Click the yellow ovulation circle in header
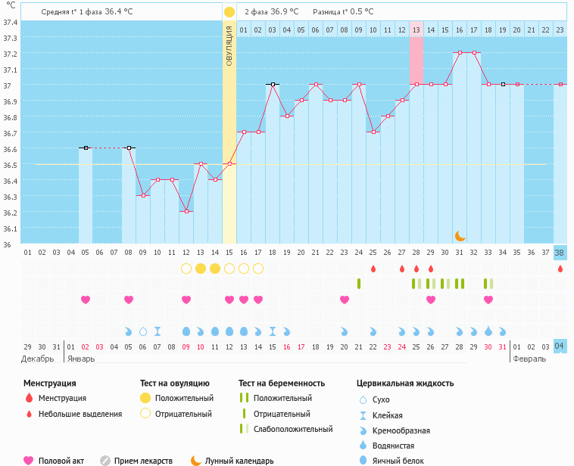574x466 pixels. click(229, 12)
